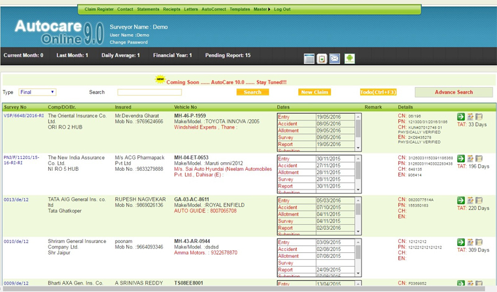Click green arrow icon for VSP/6648/2016-RI
Viewport: 497px width, 292px height.
point(461,117)
